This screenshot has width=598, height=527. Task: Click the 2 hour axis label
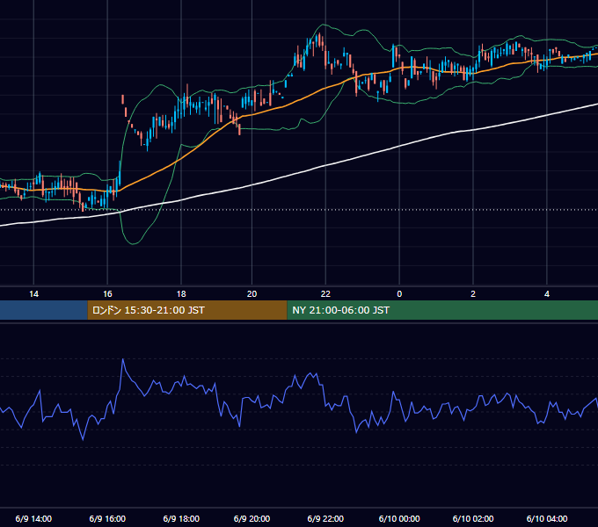pyautogui.click(x=473, y=294)
